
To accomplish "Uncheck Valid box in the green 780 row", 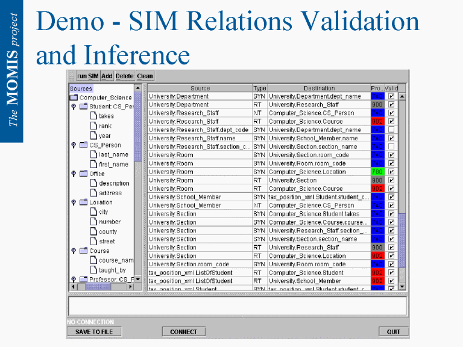I will click(391, 172).
